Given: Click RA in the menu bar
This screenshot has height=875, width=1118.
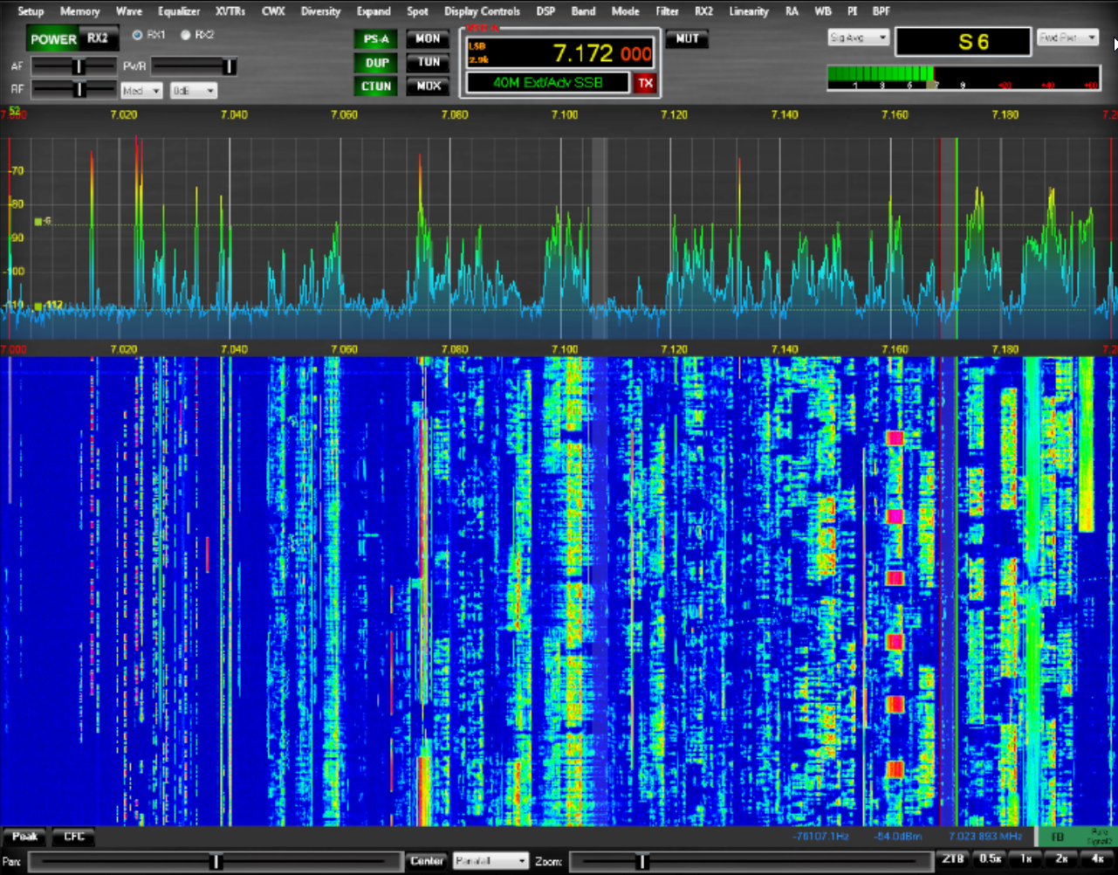Looking at the screenshot, I should (792, 11).
